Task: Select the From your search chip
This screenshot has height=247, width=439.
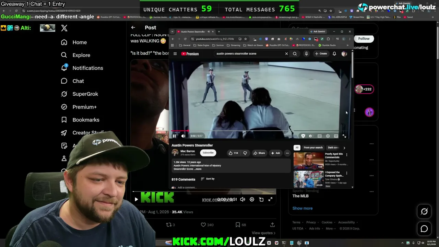Action: 313,148
